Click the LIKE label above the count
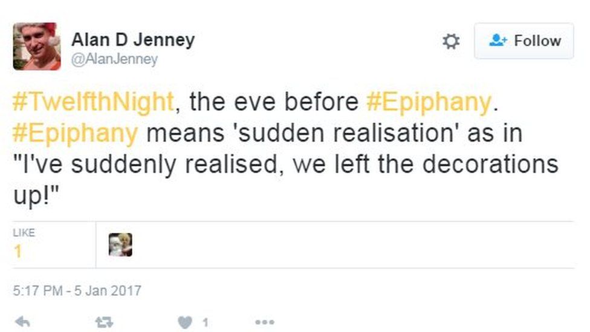 [x=24, y=232]
